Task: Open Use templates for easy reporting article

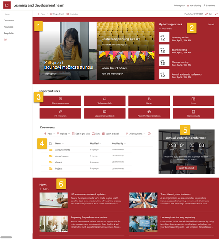Action: tap(177, 218)
